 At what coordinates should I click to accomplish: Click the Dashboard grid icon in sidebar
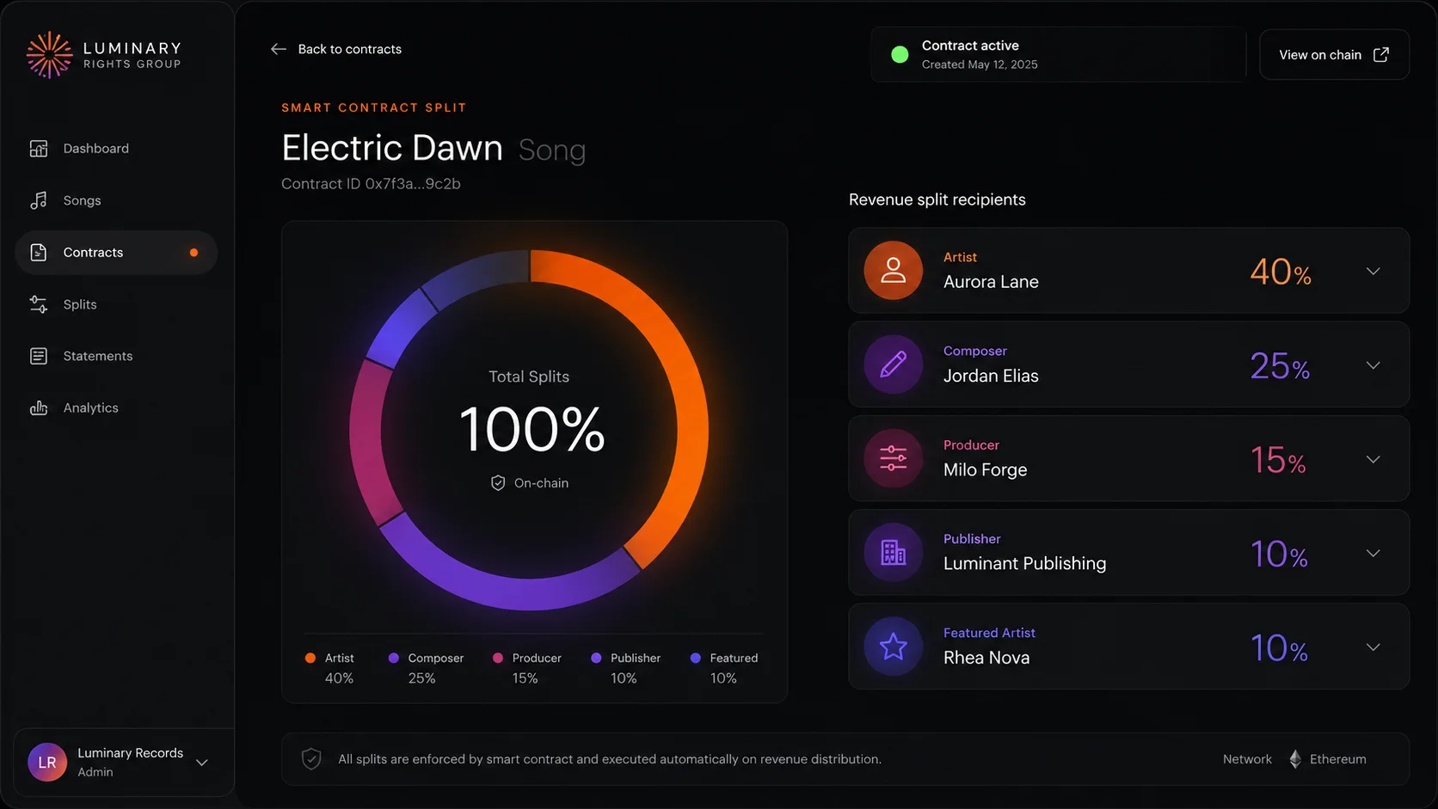click(39, 149)
